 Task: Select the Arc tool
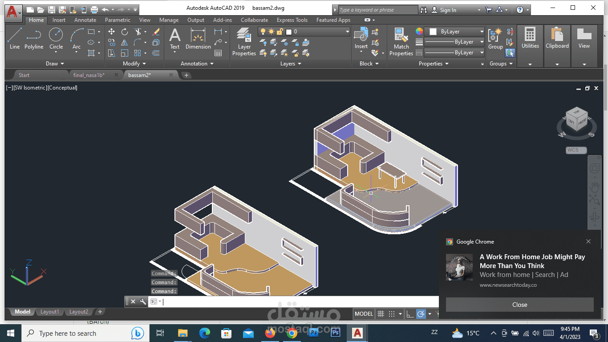point(77,39)
